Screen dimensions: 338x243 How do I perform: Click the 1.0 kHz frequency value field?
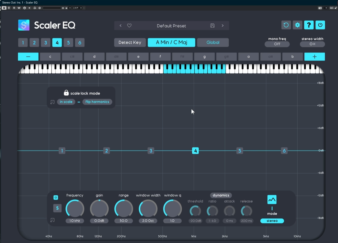tap(75, 221)
